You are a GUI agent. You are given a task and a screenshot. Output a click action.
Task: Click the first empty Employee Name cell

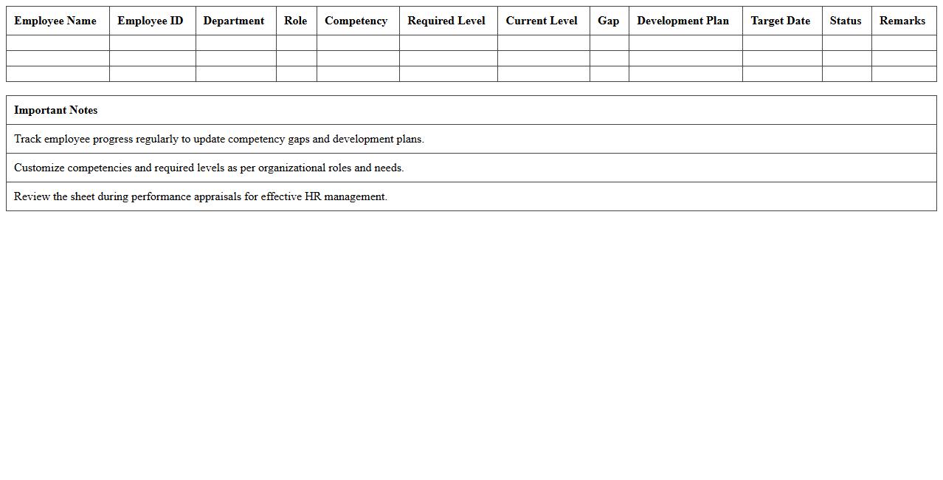55,43
